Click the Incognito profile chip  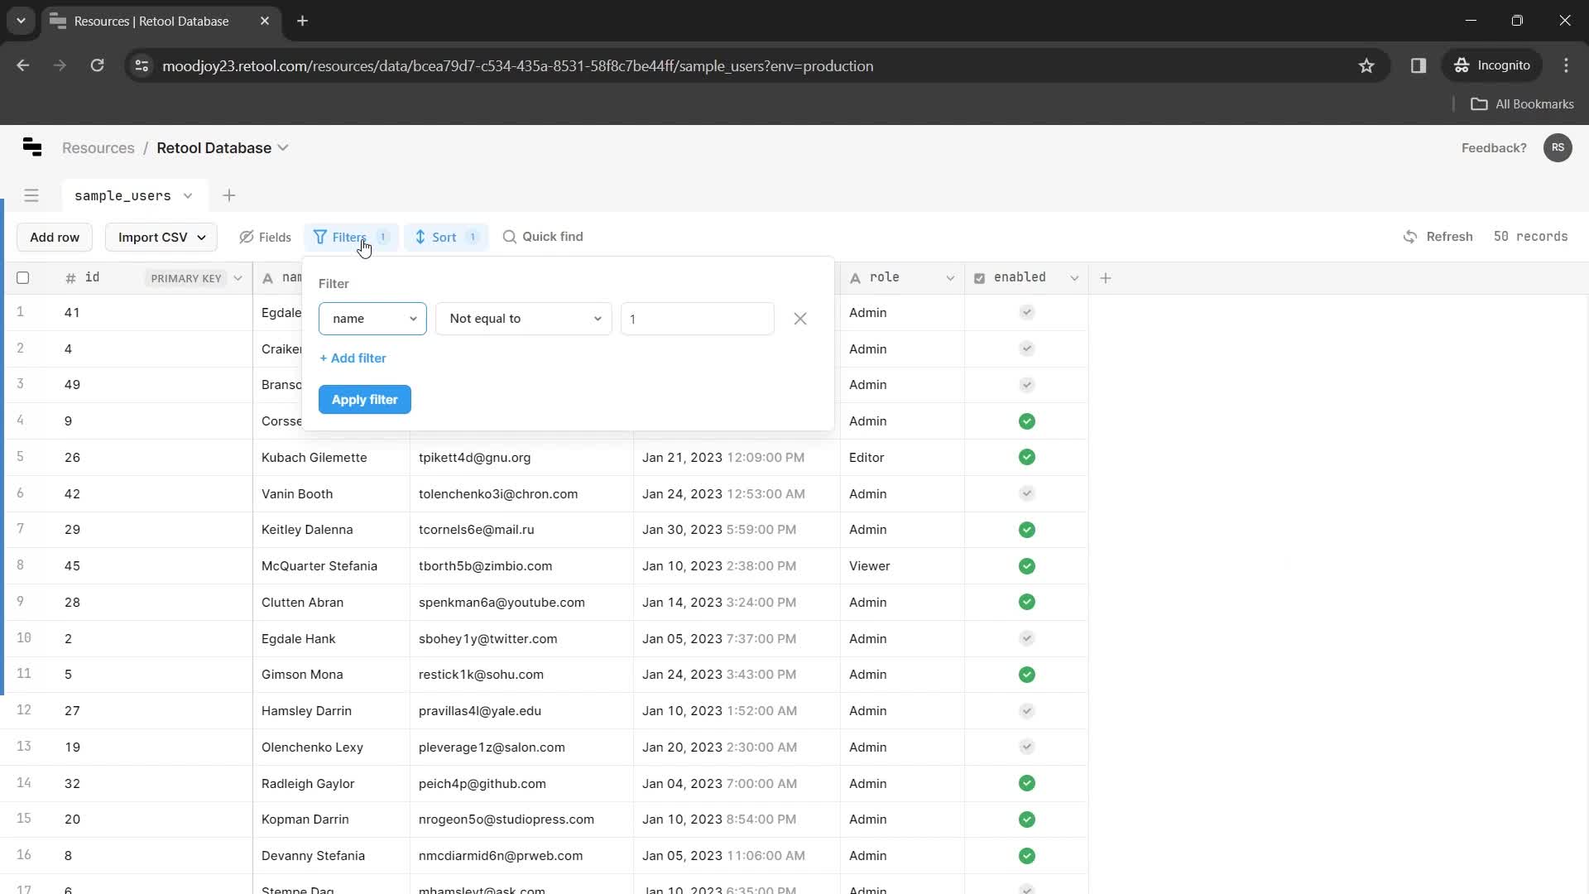1492,65
